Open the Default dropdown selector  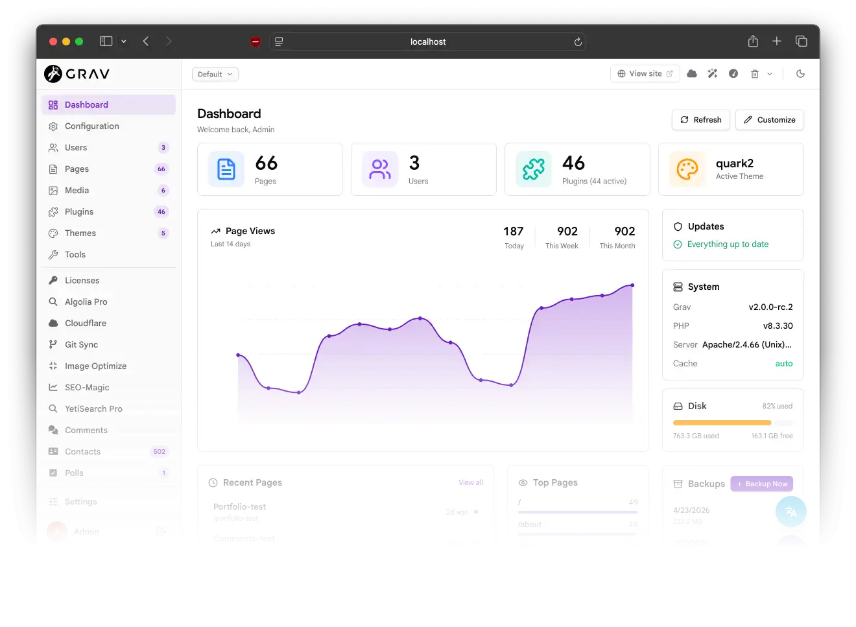tap(215, 75)
